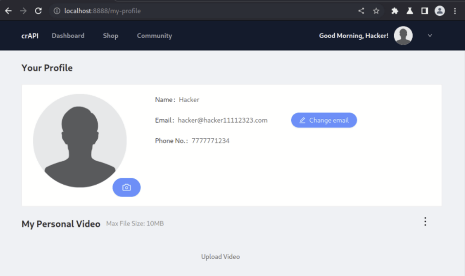The image size is (465, 276).
Task: Share this page via the share icon
Action: coord(361,11)
